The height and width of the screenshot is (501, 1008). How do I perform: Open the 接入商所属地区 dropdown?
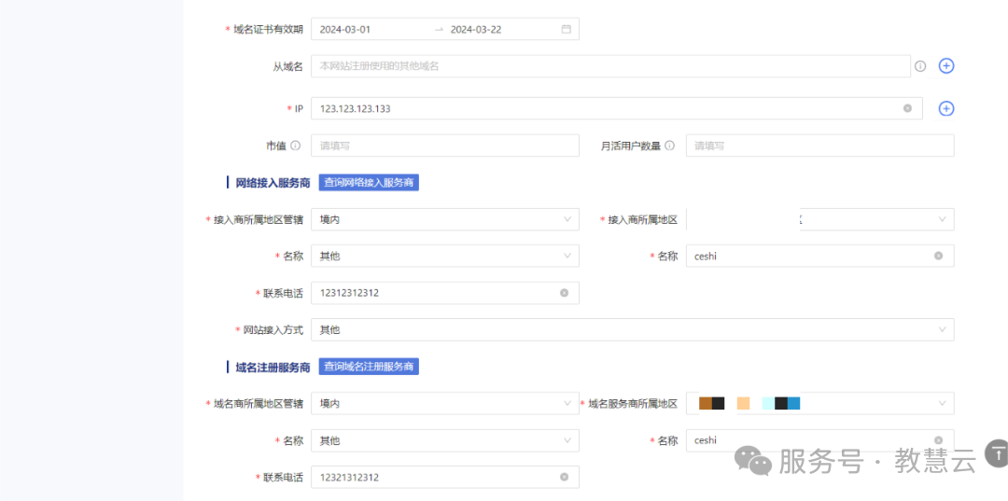[x=819, y=219]
